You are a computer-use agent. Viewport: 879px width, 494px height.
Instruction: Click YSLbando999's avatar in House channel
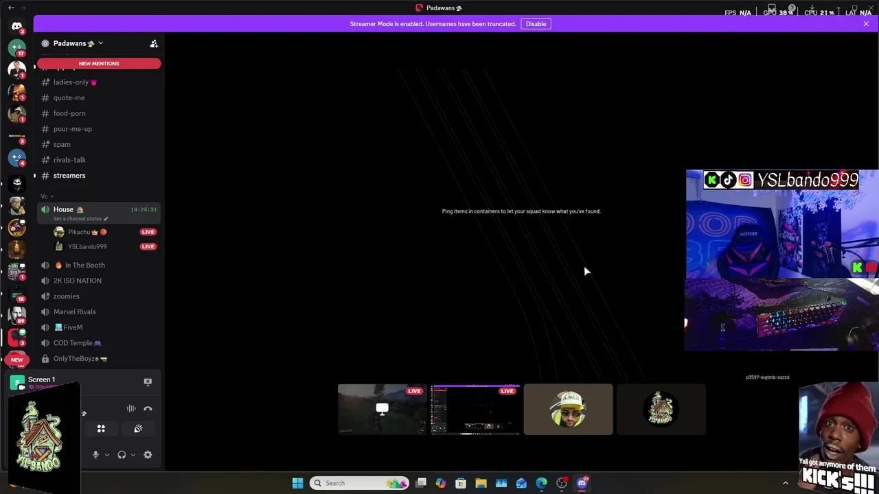[59, 246]
